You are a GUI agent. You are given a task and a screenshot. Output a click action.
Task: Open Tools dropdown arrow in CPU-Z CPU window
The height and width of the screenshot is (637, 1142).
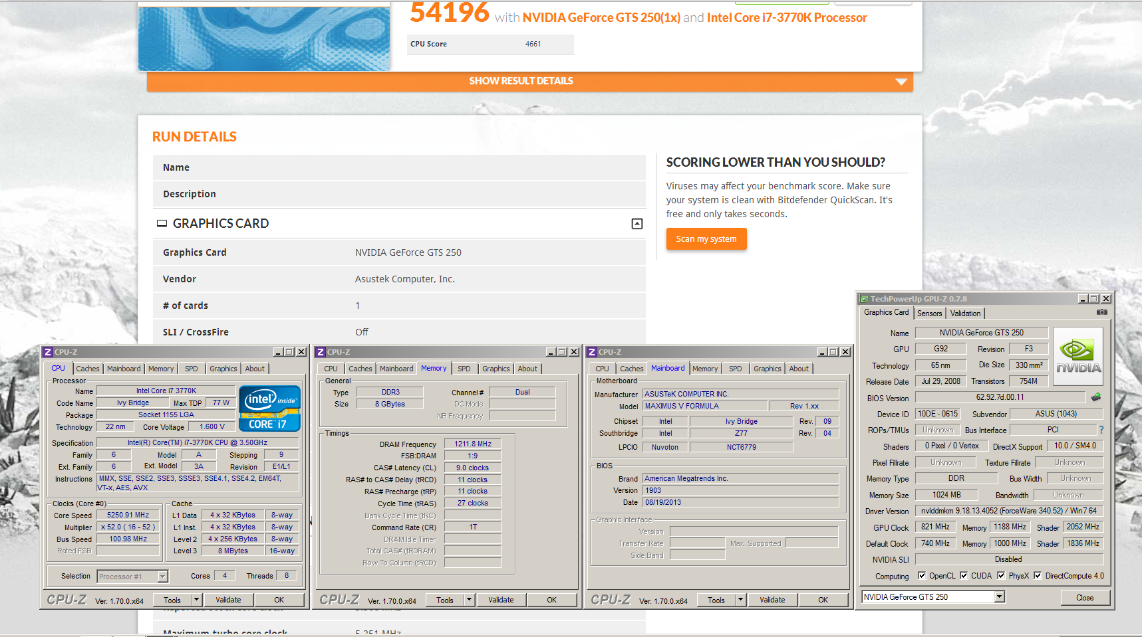point(196,600)
